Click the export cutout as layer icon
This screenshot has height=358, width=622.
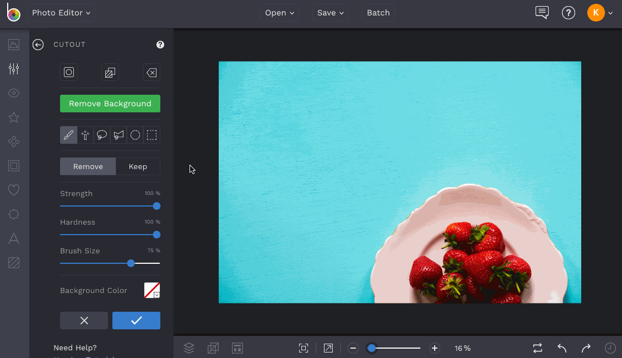click(110, 72)
